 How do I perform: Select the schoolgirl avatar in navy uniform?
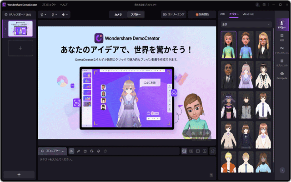point(246,135)
